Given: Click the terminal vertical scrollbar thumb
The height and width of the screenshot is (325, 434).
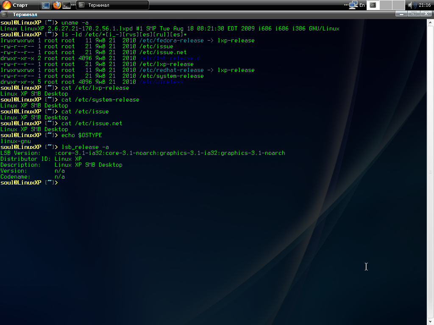Looking at the screenshot, I should 431,172.
